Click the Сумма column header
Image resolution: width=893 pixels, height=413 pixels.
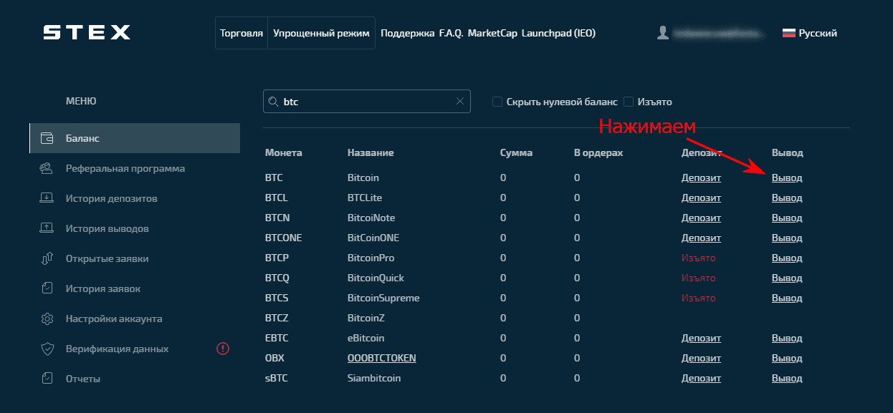click(x=516, y=153)
